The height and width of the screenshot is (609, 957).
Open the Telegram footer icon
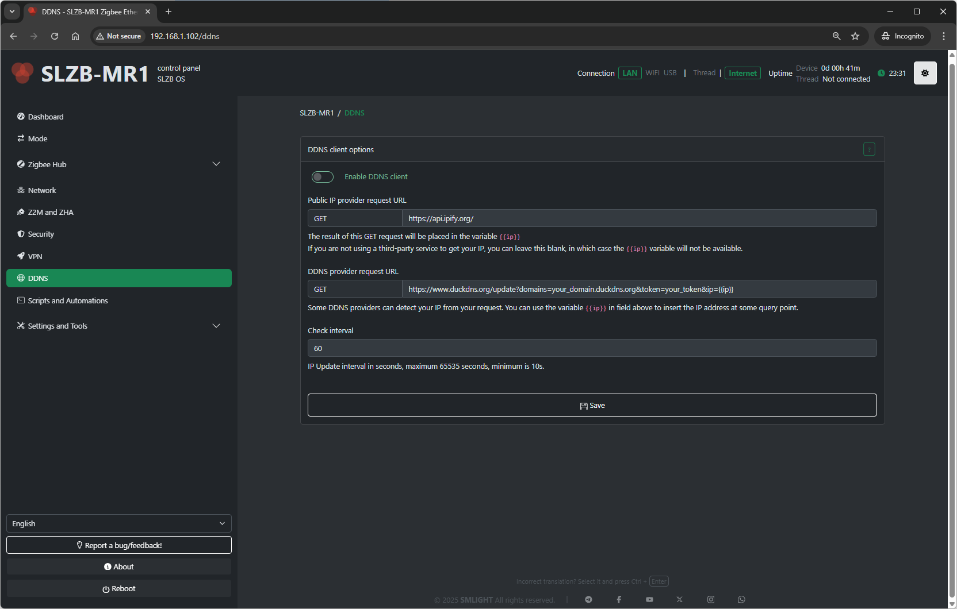coord(588,599)
